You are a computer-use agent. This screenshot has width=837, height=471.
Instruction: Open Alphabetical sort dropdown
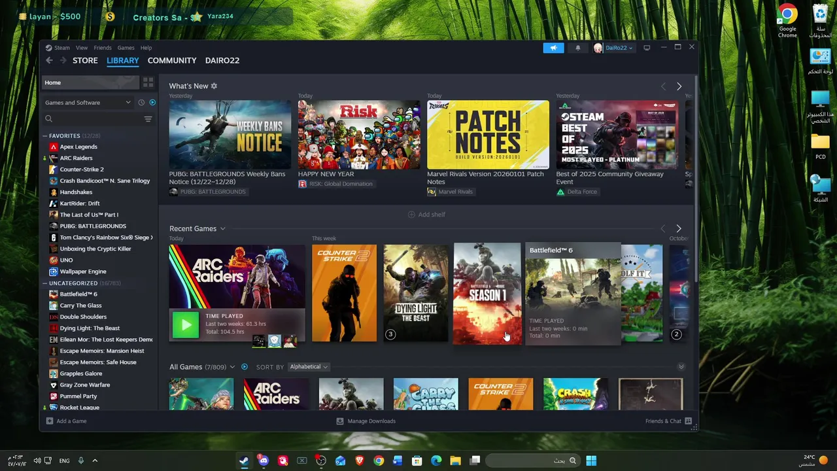(x=309, y=367)
